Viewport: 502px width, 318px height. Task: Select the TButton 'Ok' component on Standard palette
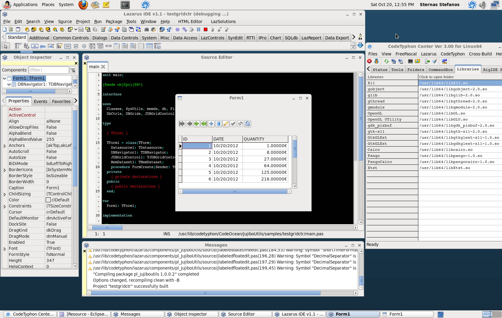click(35, 46)
